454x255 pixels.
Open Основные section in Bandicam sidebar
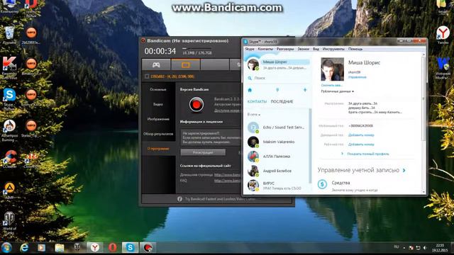tap(158, 90)
